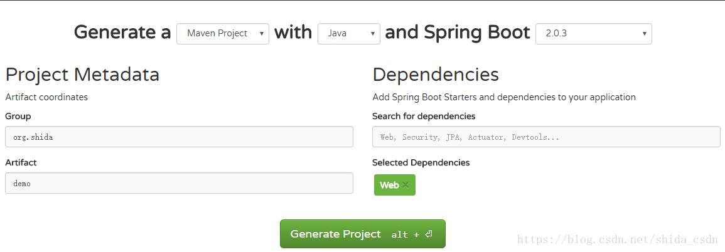The width and height of the screenshot is (725, 252).
Task: Click the Search for dependencies label
Action: [x=424, y=117]
